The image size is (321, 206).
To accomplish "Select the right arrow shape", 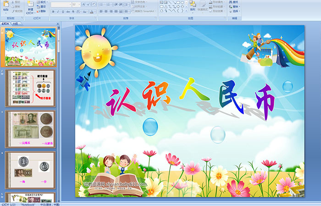I will click(178, 6).
